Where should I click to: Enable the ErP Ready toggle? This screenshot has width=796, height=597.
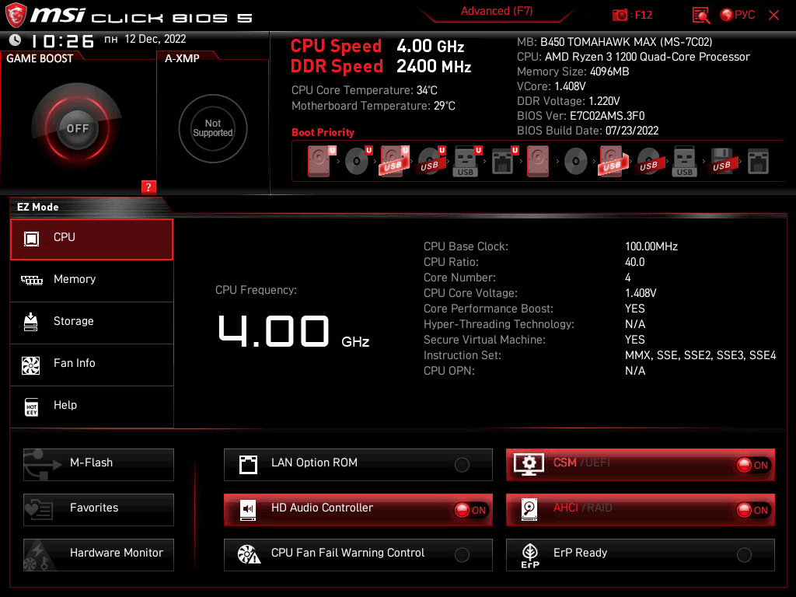point(744,555)
